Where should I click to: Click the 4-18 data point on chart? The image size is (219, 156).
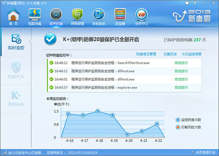pyautogui.click(x=98, y=111)
